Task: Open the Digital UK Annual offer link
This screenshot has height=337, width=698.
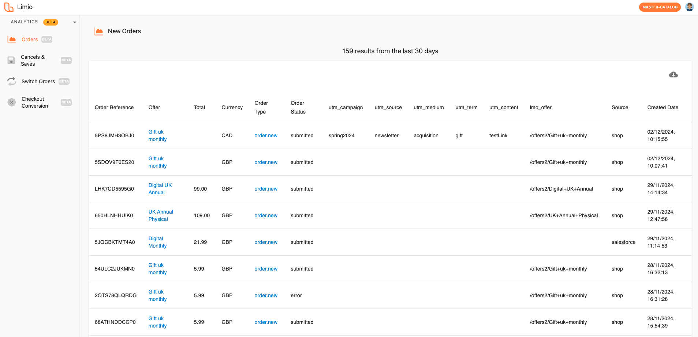Action: (x=160, y=189)
